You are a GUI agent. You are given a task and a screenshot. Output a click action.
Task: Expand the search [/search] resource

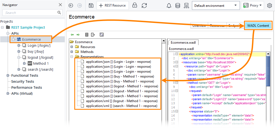coord(19,70)
